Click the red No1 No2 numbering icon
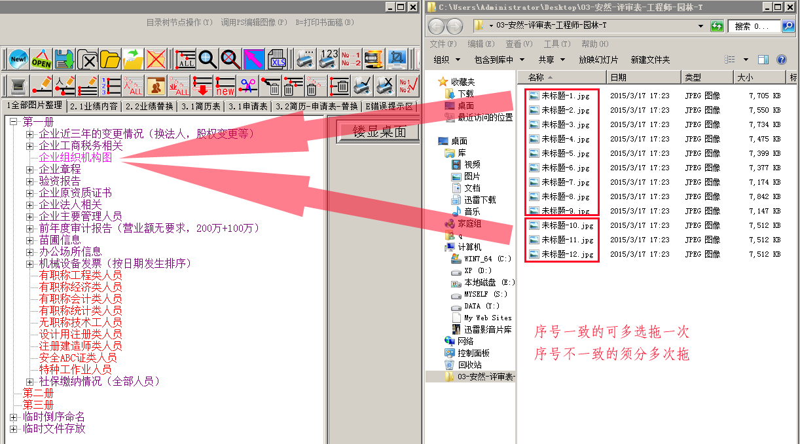The height and width of the screenshot is (444, 800). click(351, 60)
